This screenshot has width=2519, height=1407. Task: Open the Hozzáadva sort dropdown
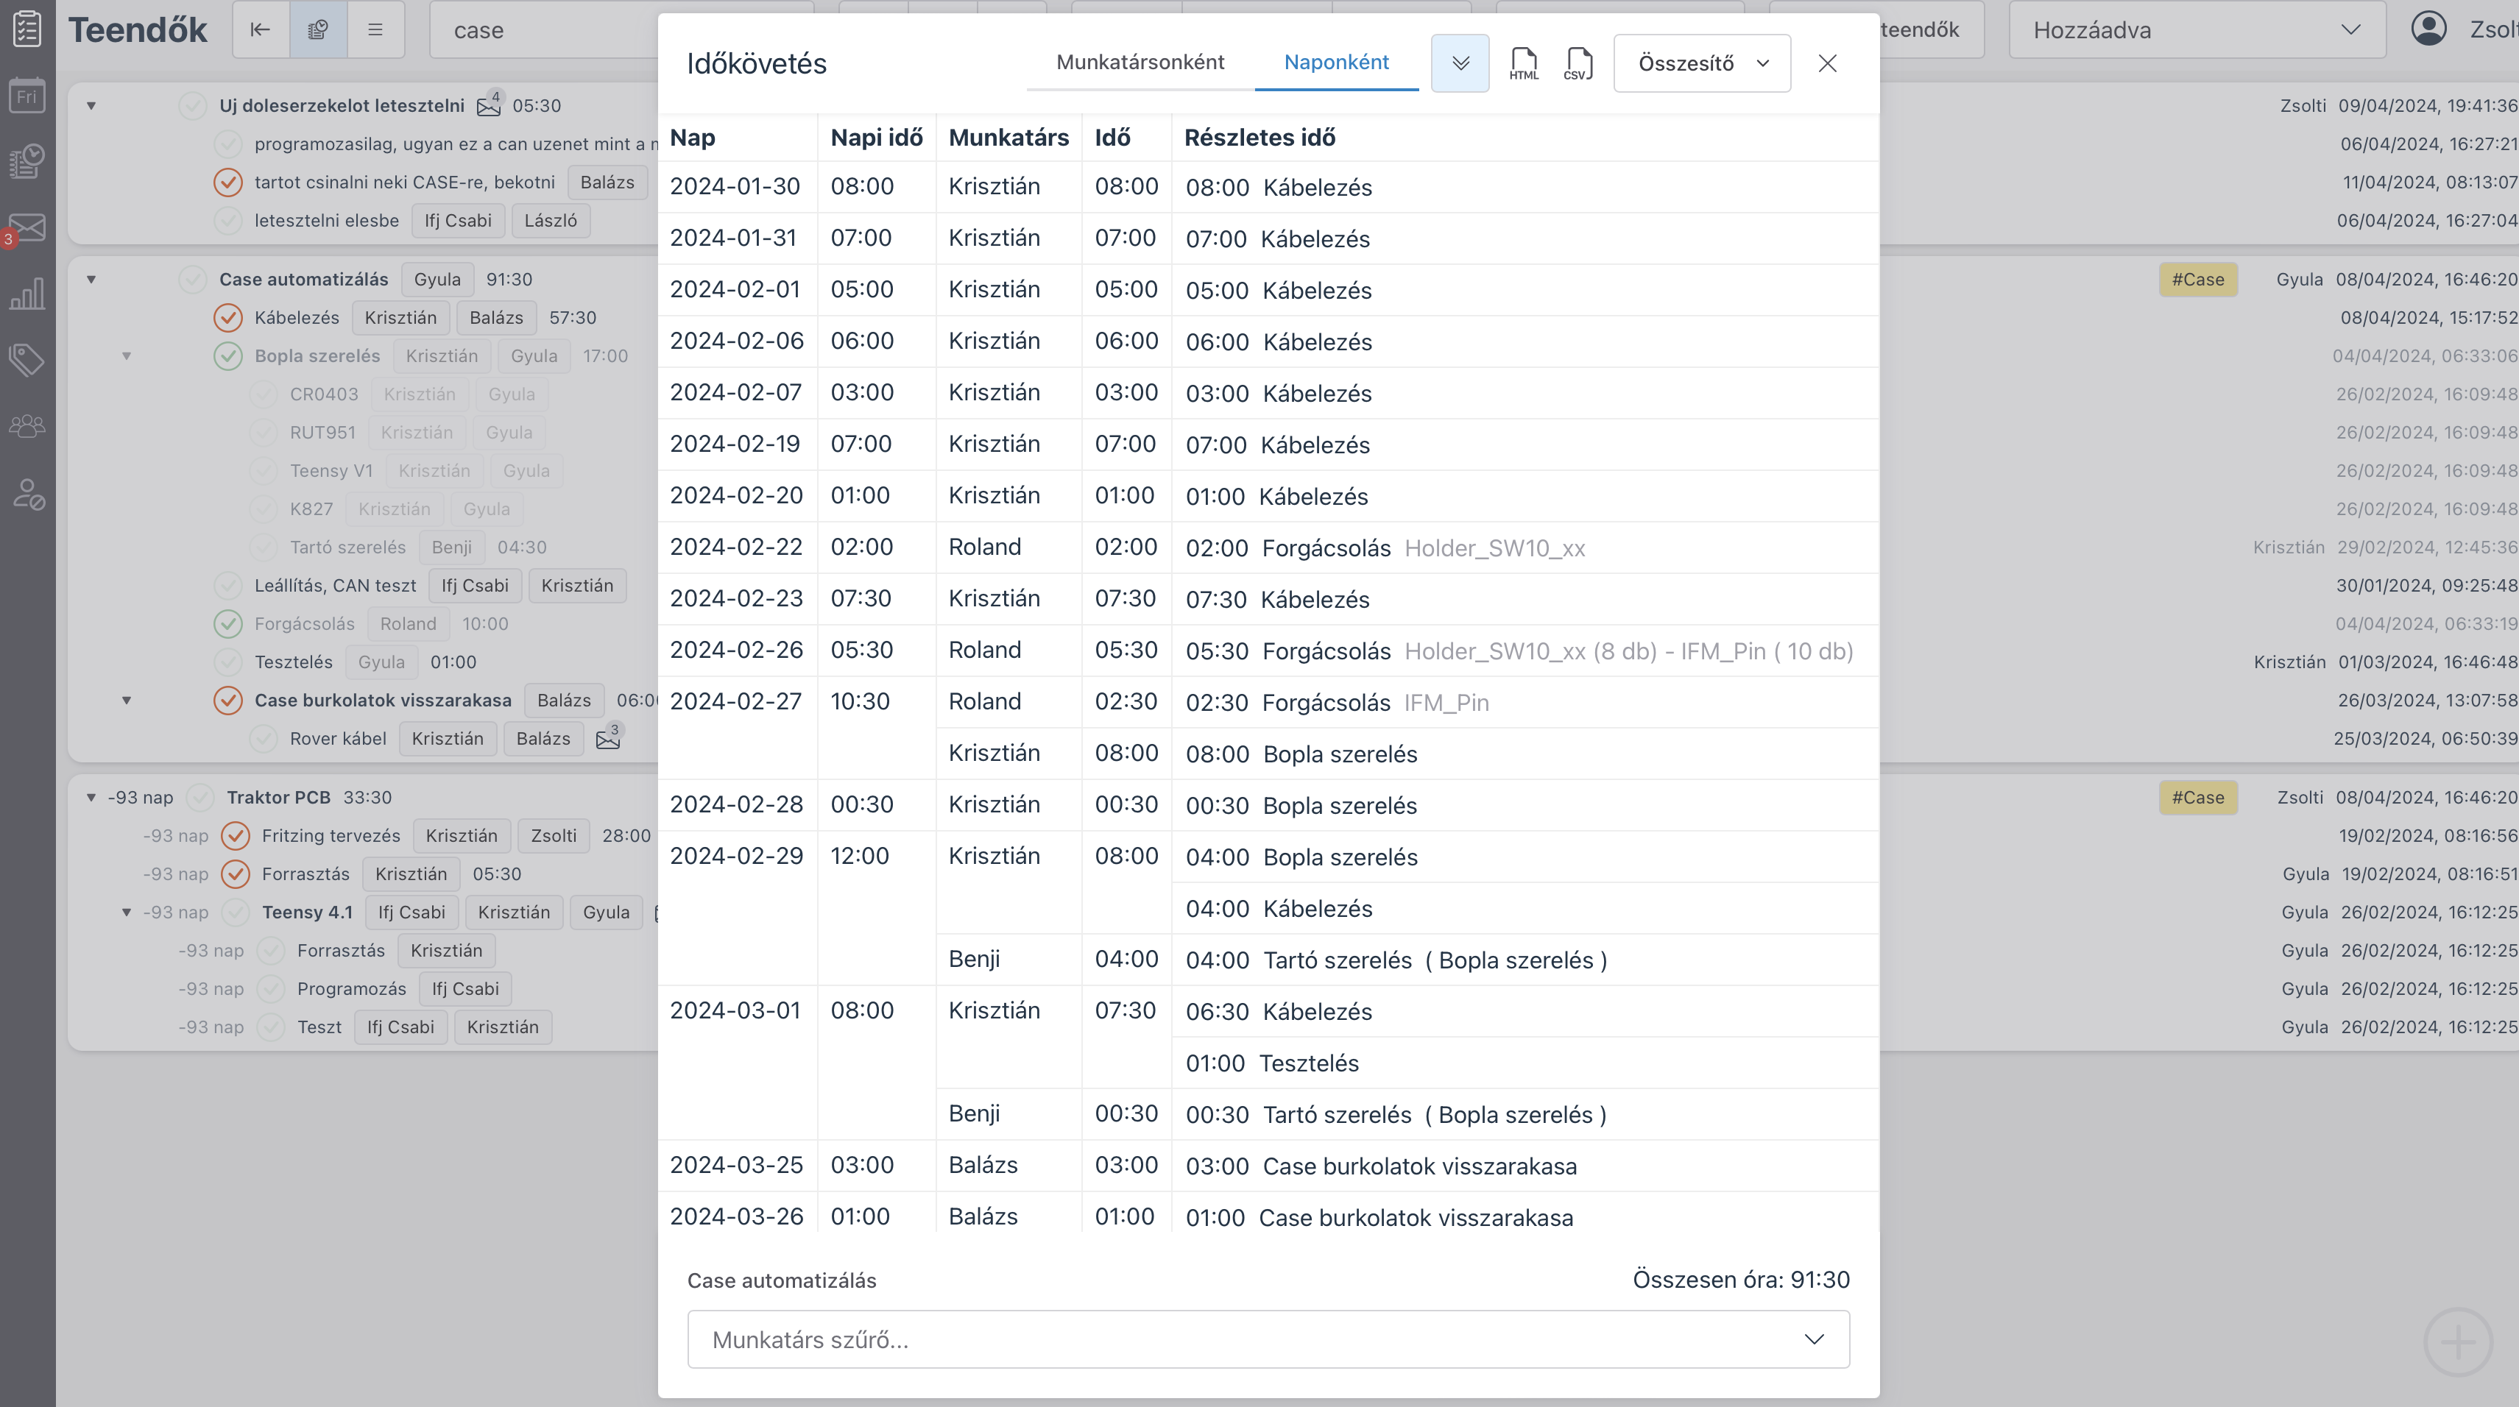click(2197, 29)
